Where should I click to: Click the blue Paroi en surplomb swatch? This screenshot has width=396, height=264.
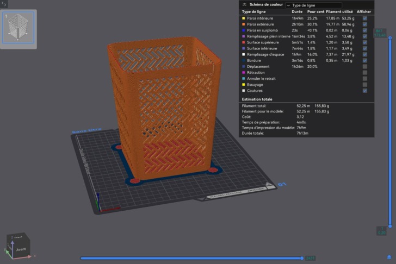click(244, 30)
